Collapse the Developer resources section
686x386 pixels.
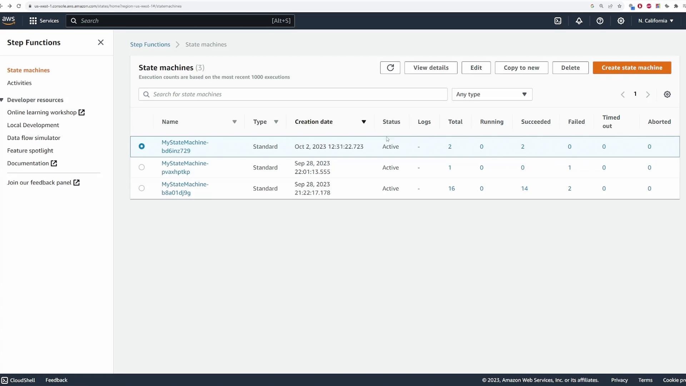click(x=2, y=100)
